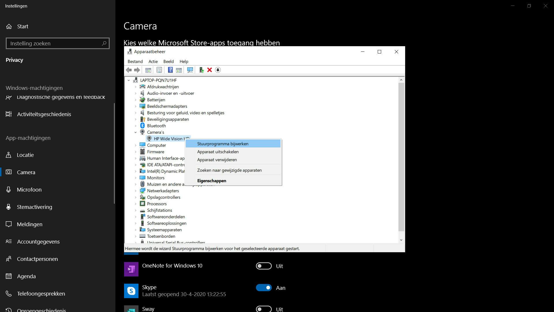
Task: Go to Stemactivering settings
Action: point(34,207)
